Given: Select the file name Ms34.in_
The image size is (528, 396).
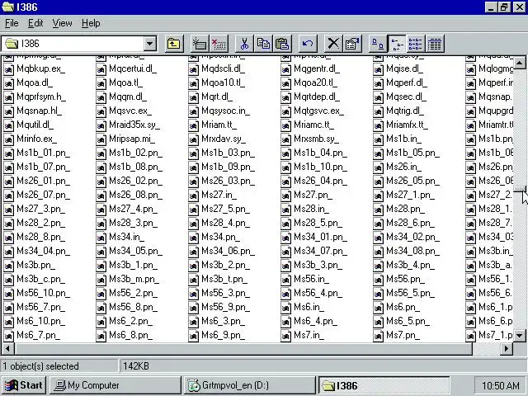Looking at the screenshot, I should pyautogui.click(x=126, y=238).
